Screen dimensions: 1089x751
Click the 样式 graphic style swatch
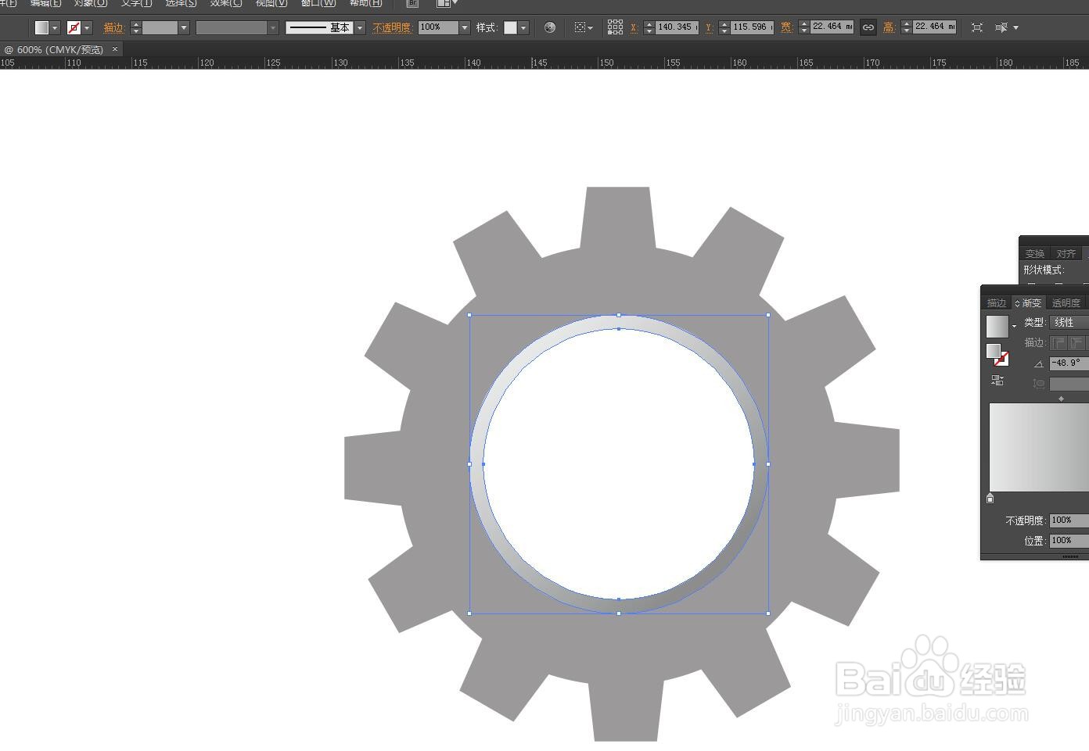510,27
